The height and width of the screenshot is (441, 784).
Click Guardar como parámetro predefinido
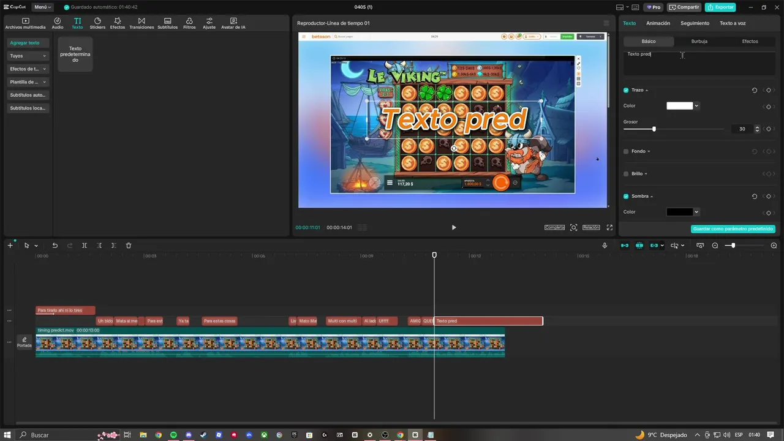coord(733,229)
